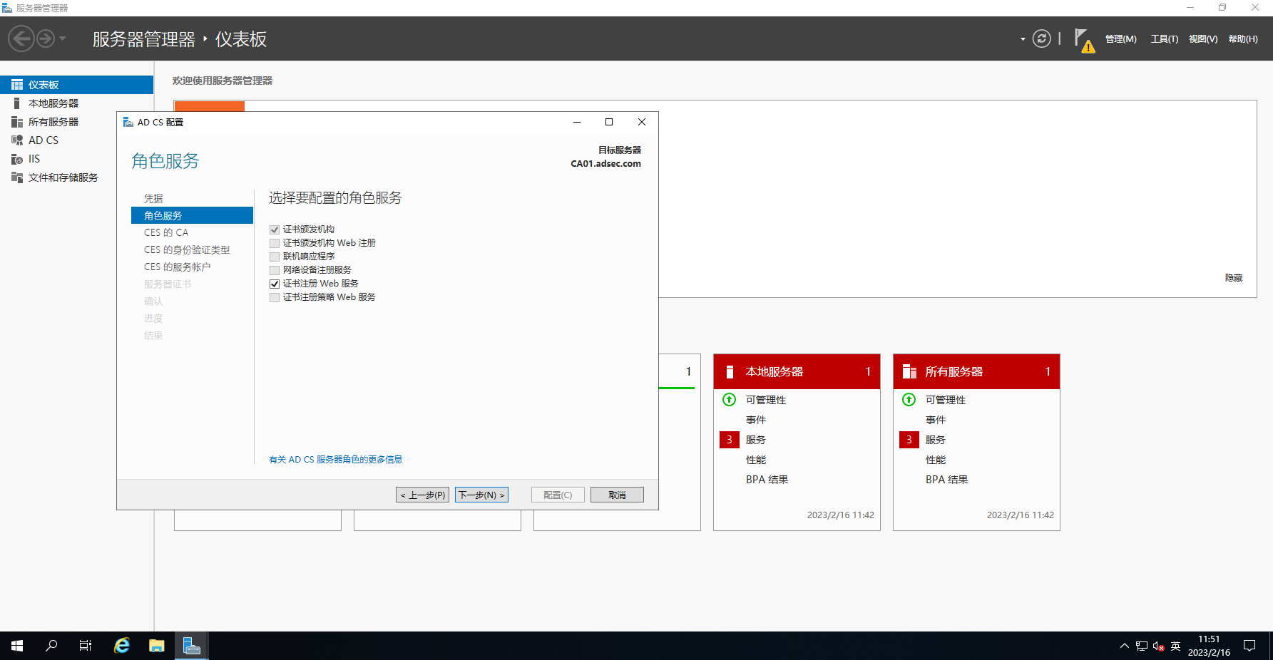Image resolution: width=1273 pixels, height=660 pixels.
Task: Refresh the Server Manager dashboard
Action: click(x=1041, y=38)
